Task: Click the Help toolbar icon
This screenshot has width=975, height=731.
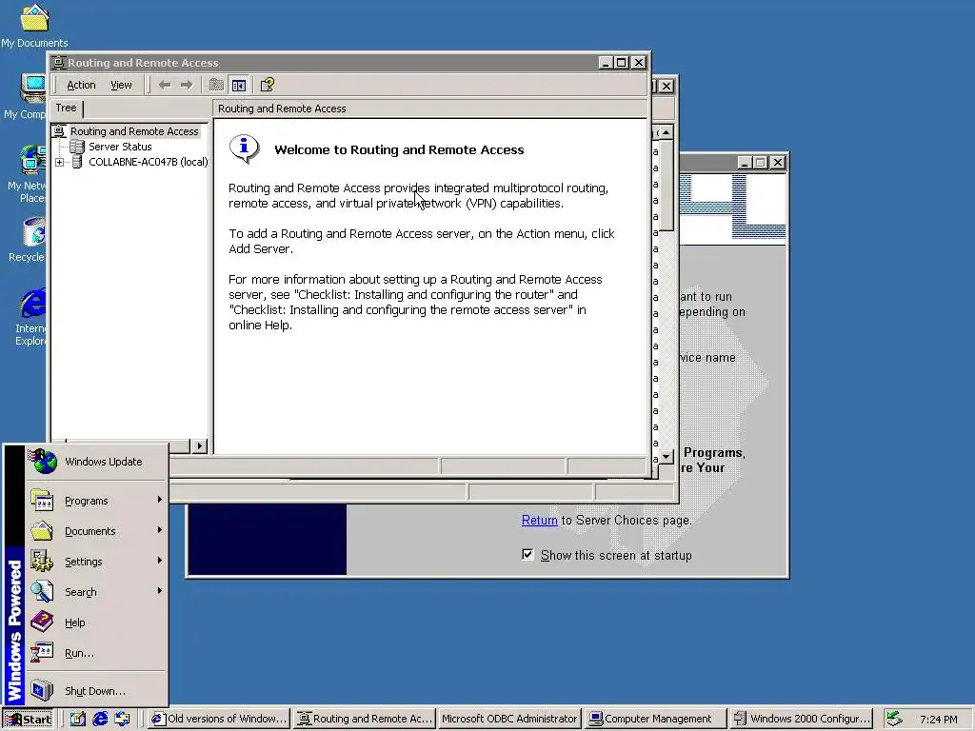Action: (x=267, y=85)
